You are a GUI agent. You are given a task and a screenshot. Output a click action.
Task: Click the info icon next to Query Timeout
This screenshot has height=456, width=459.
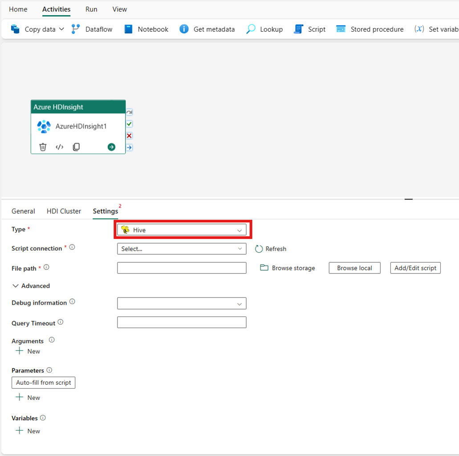point(60,322)
